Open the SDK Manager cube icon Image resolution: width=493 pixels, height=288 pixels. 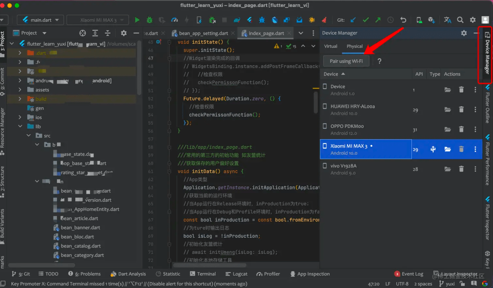point(431,20)
